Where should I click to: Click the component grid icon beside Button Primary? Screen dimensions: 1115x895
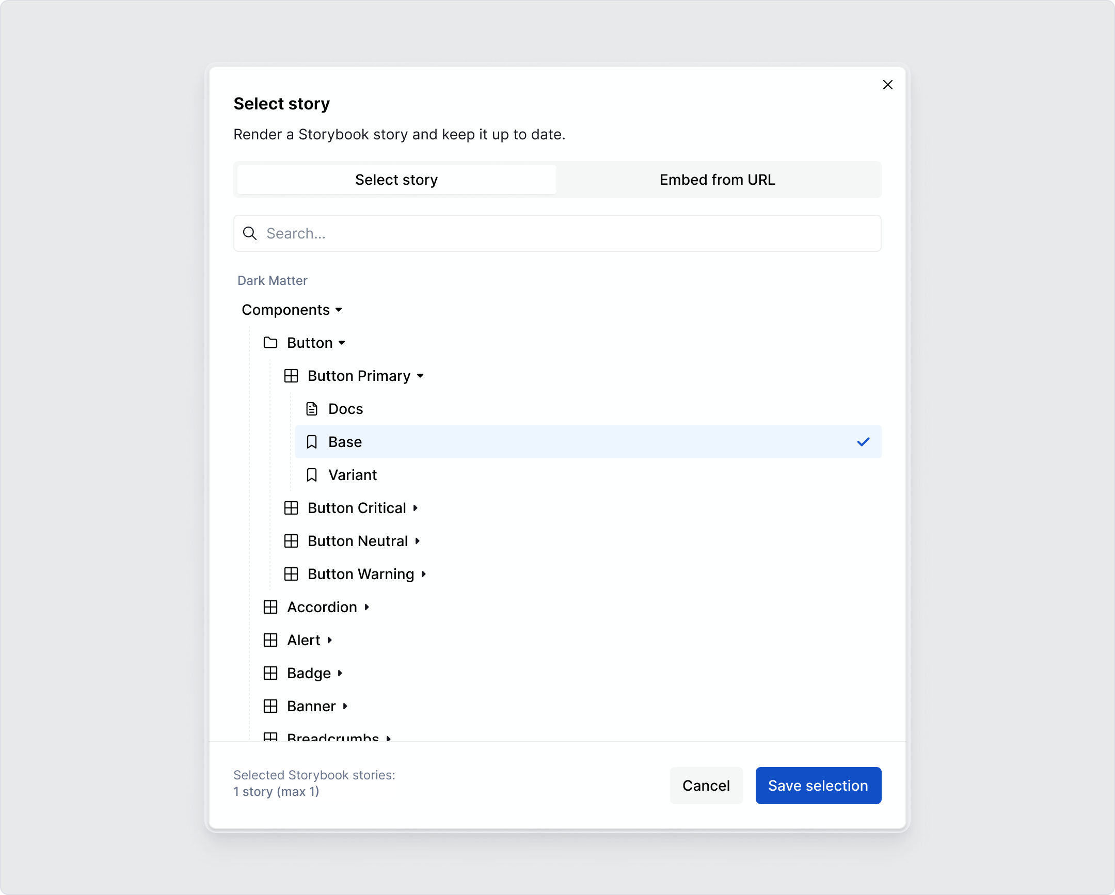[x=291, y=376]
